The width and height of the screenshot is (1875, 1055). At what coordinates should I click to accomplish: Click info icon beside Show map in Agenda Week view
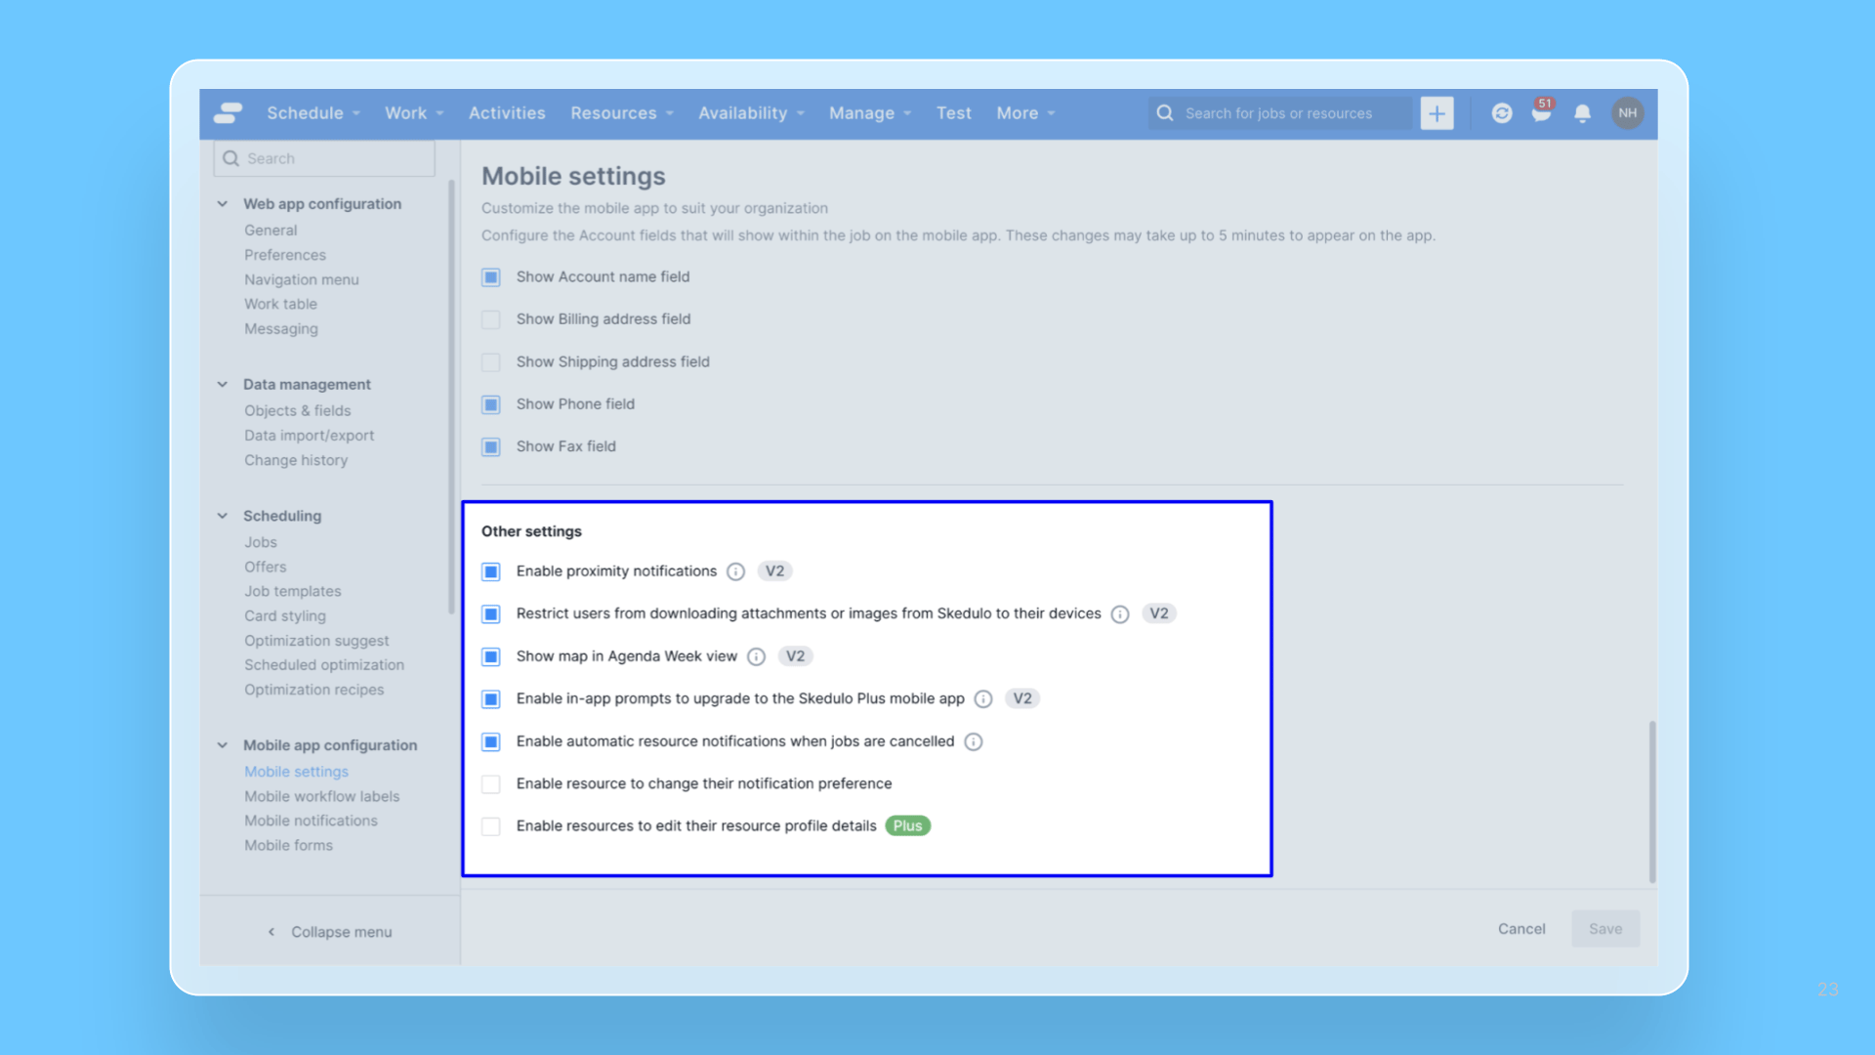[x=756, y=656]
